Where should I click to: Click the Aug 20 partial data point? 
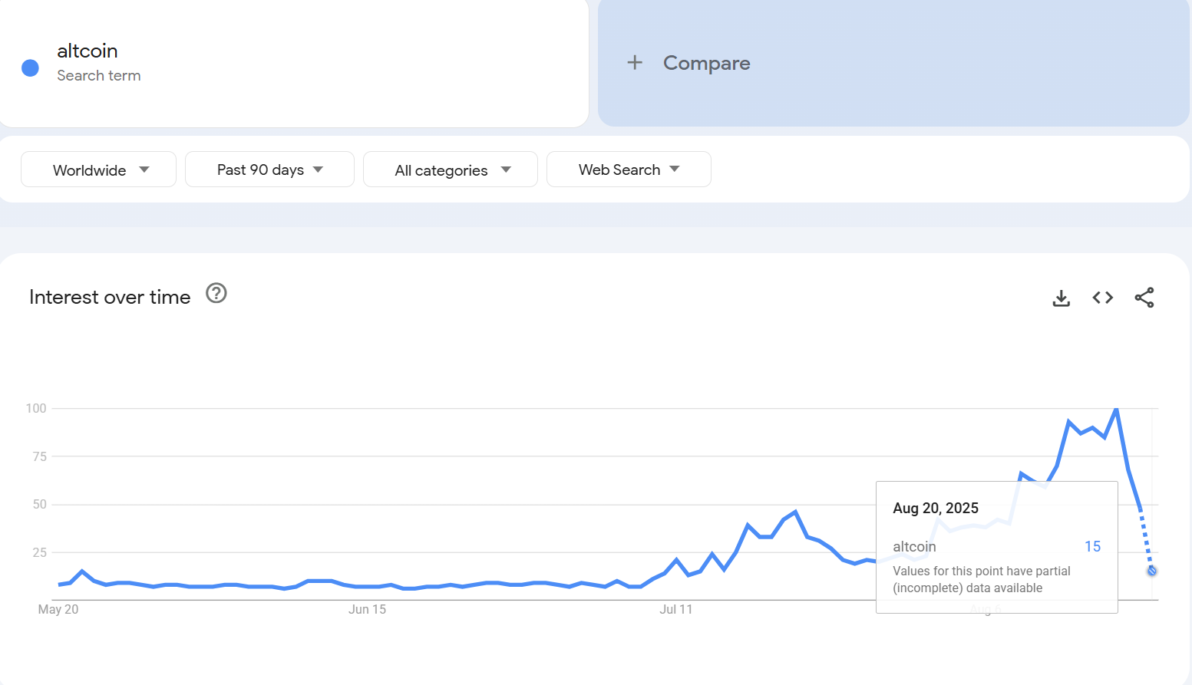click(x=1151, y=571)
